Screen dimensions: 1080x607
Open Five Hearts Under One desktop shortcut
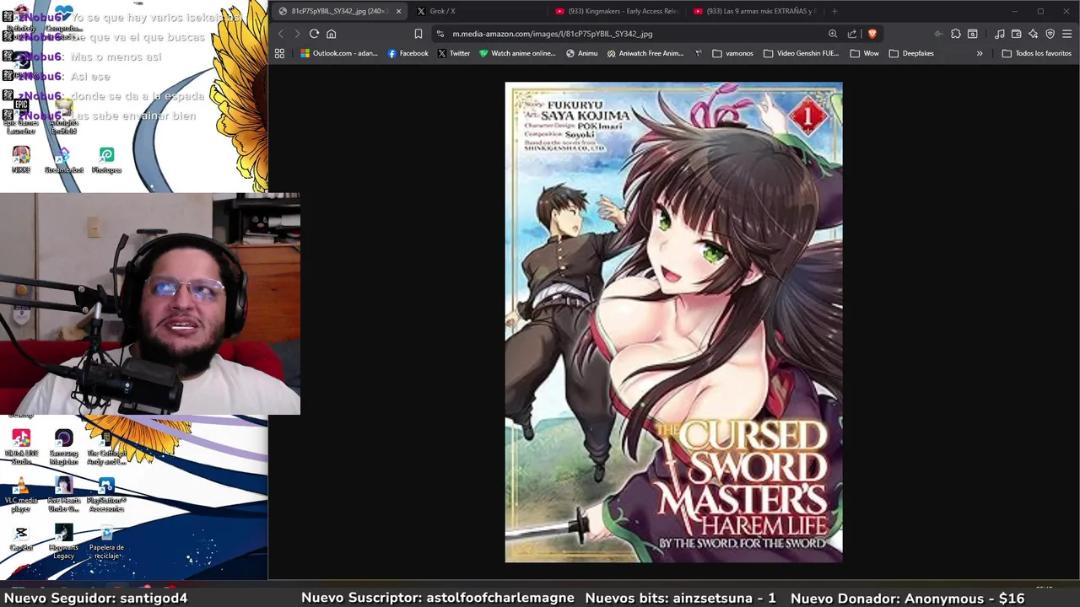[64, 494]
